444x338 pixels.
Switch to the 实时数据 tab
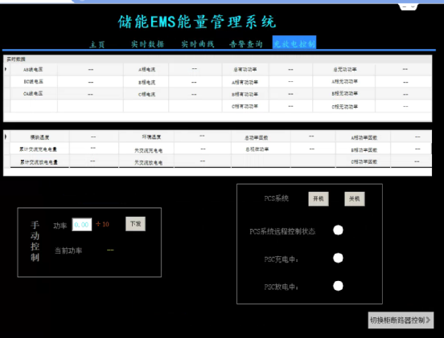(147, 44)
